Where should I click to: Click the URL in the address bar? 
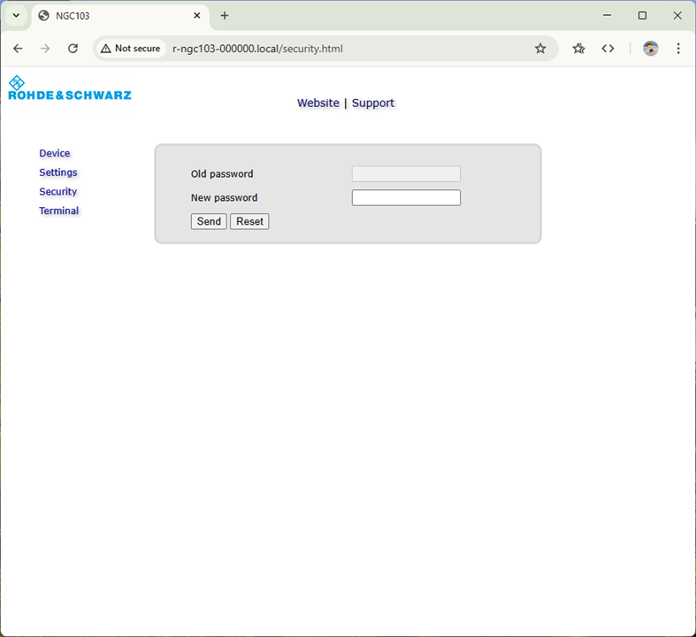click(257, 49)
